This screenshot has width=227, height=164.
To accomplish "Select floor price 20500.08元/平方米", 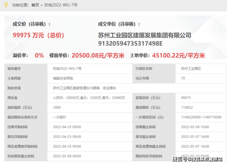I will (98, 55).
